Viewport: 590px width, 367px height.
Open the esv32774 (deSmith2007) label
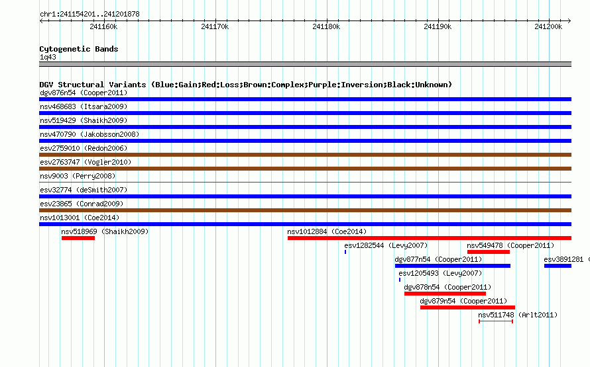coord(84,190)
